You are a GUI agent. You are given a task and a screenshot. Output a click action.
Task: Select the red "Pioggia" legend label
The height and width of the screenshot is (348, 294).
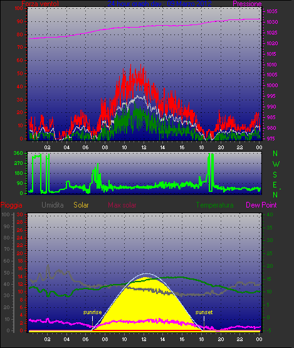coord(11,205)
